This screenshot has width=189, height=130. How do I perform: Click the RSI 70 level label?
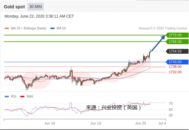click(x=171, y=103)
